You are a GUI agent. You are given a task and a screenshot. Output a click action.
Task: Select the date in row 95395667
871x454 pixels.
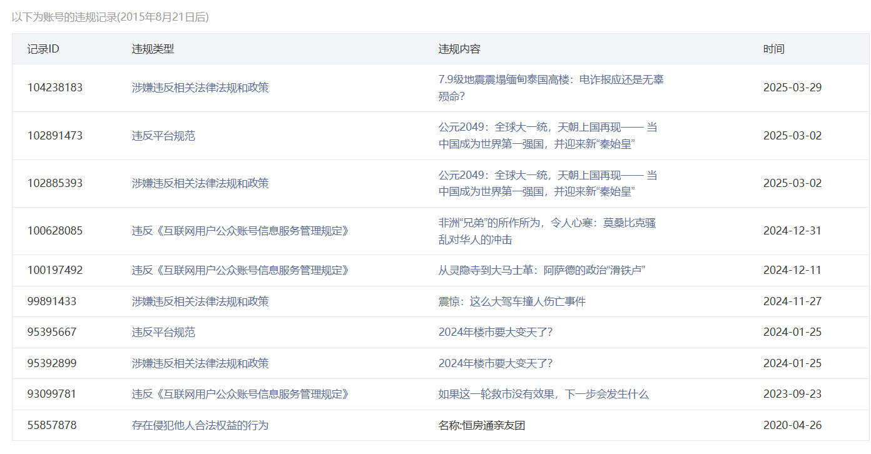pyautogui.click(x=793, y=332)
